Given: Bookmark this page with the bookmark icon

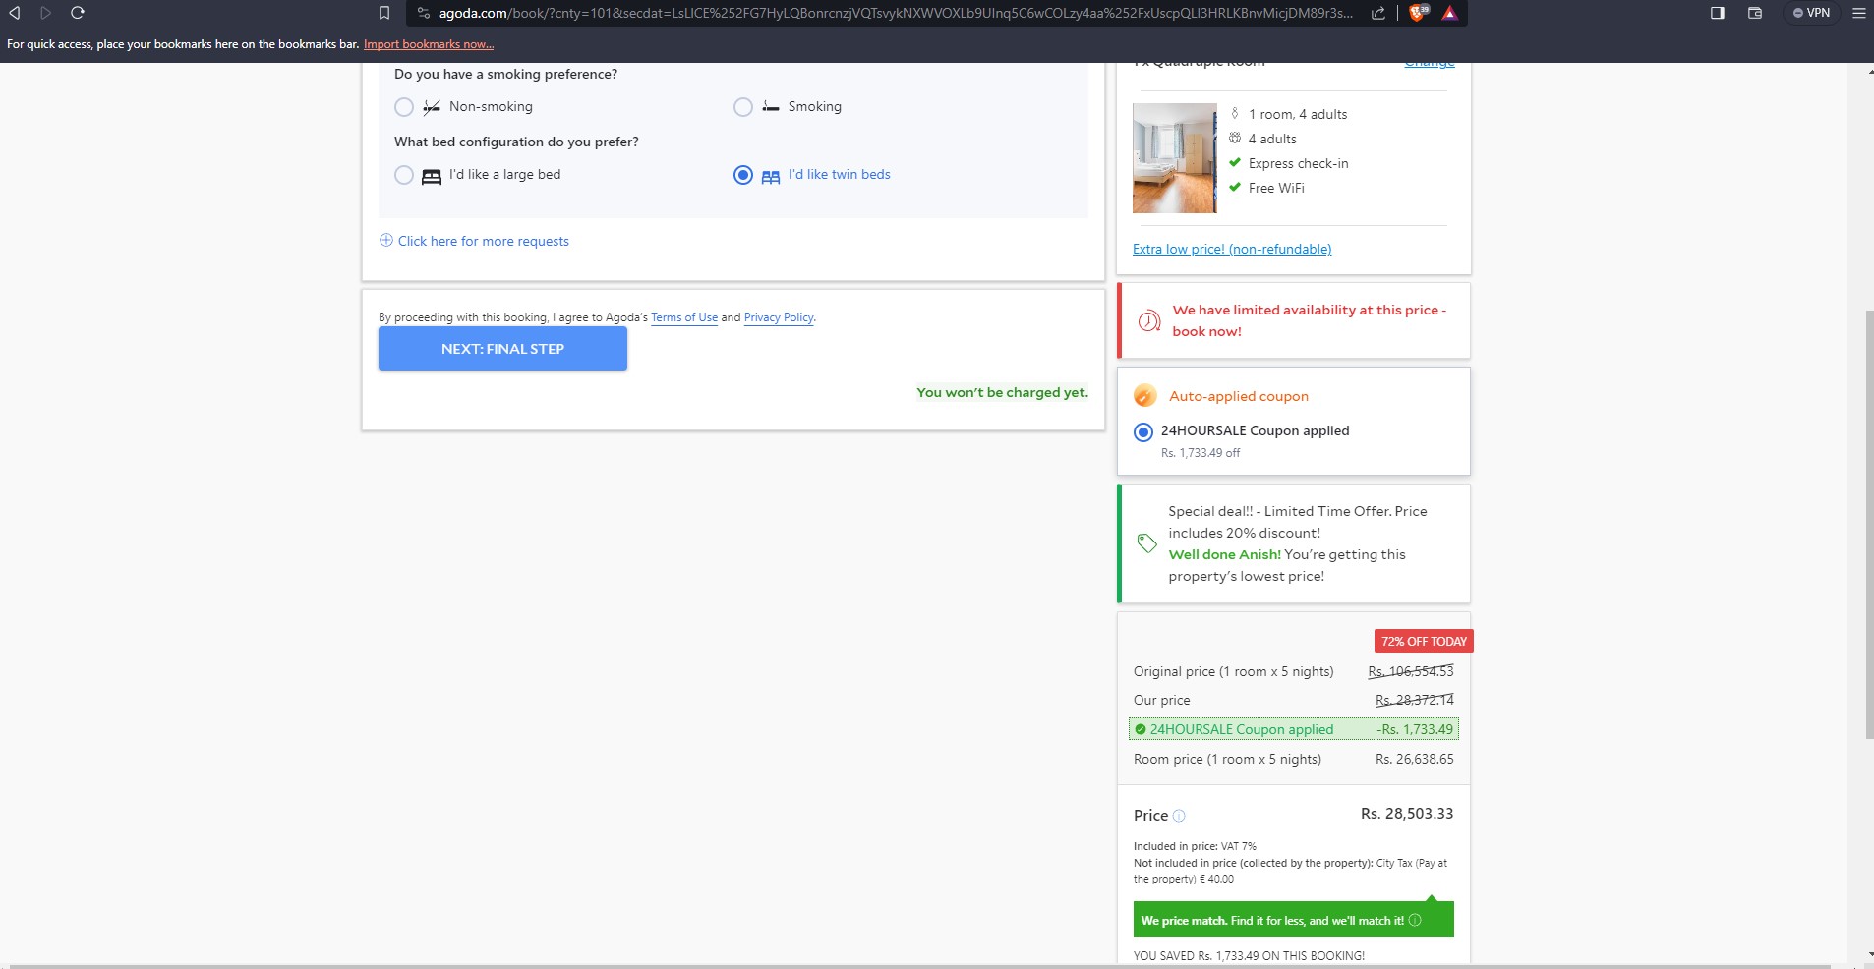Looking at the screenshot, I should [x=384, y=13].
